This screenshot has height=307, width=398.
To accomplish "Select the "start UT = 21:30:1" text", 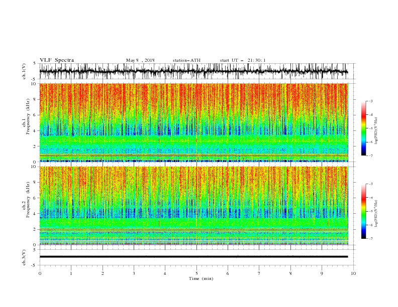I will coord(243,60).
